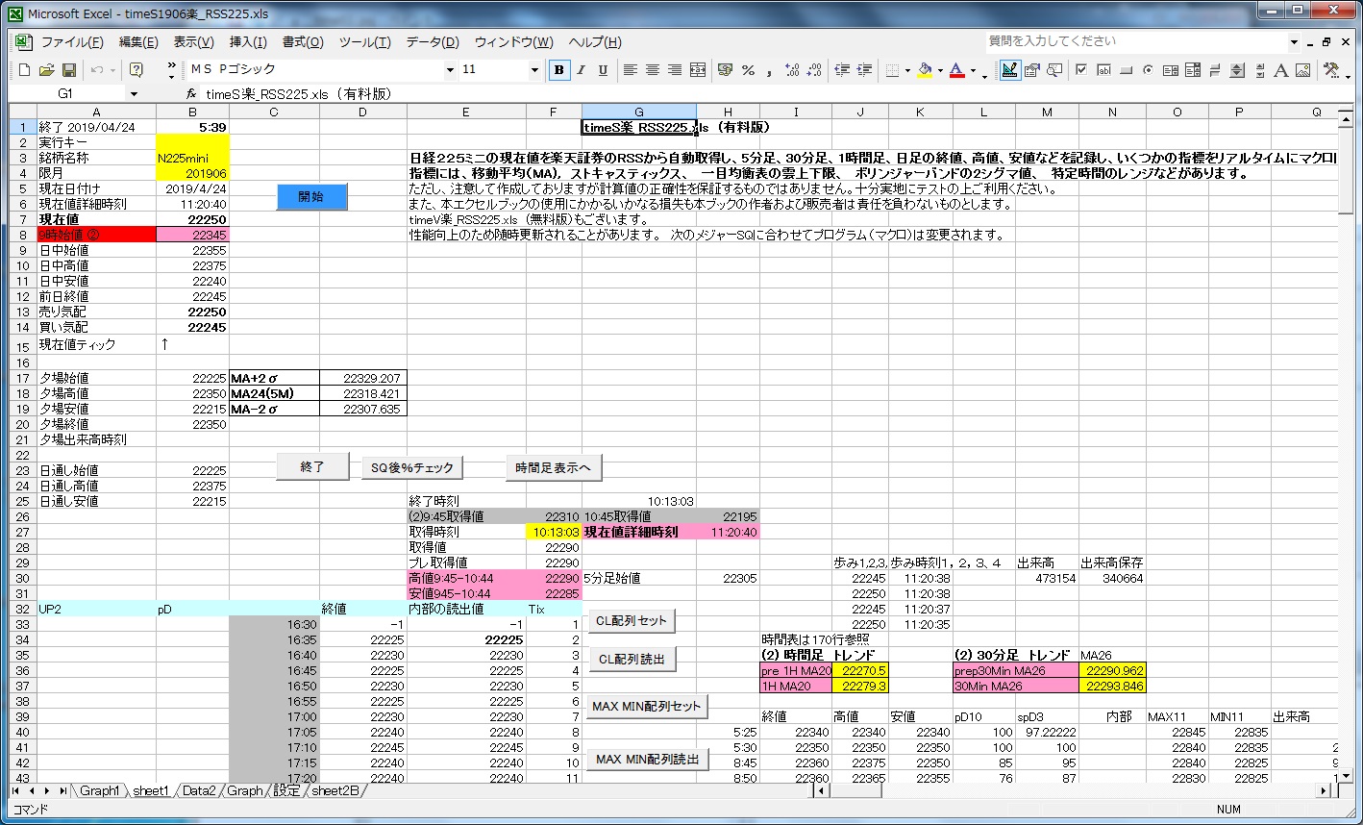Expand Standard toolbar options chevron
1363x825 pixels.
pyautogui.click(x=171, y=69)
